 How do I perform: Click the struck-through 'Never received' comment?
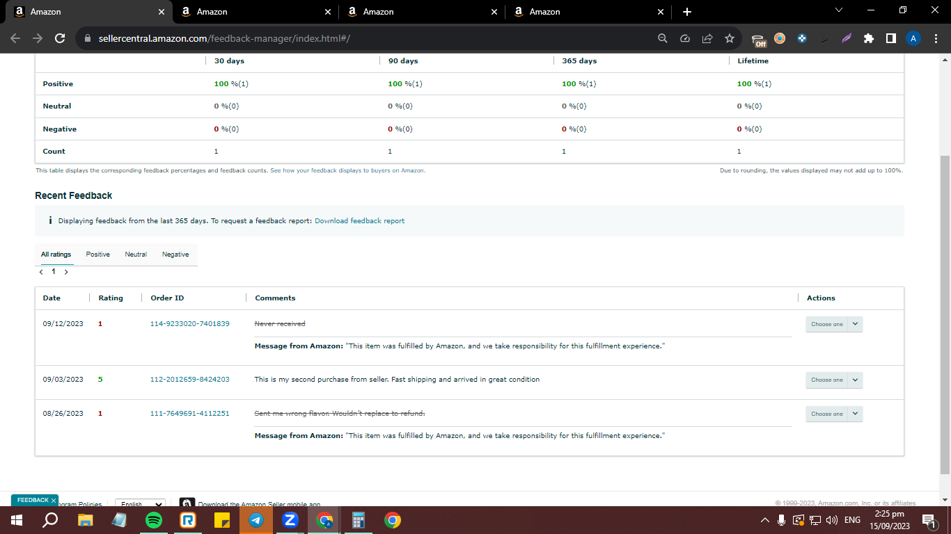click(x=280, y=324)
